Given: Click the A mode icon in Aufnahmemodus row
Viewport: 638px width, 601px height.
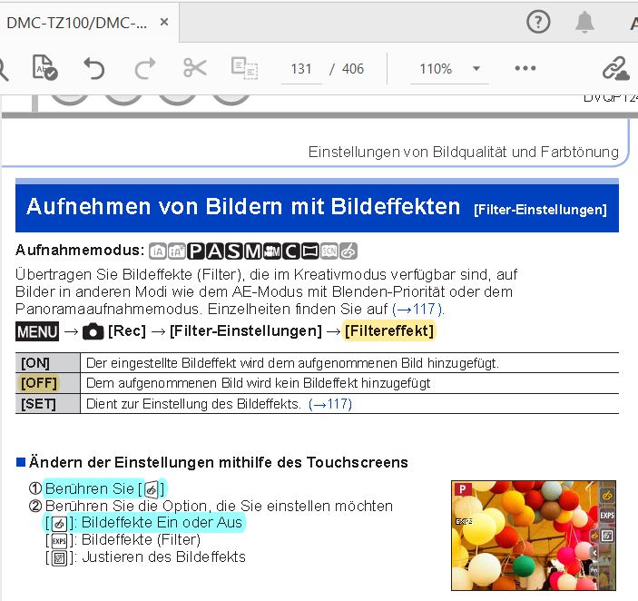Looking at the screenshot, I should [x=215, y=251].
